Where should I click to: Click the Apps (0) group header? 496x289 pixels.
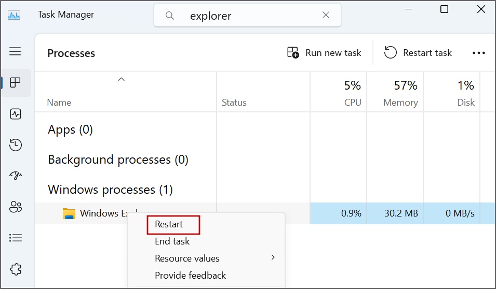[70, 129]
